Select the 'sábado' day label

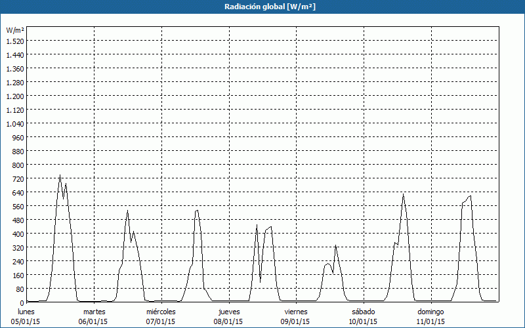tap(363, 312)
